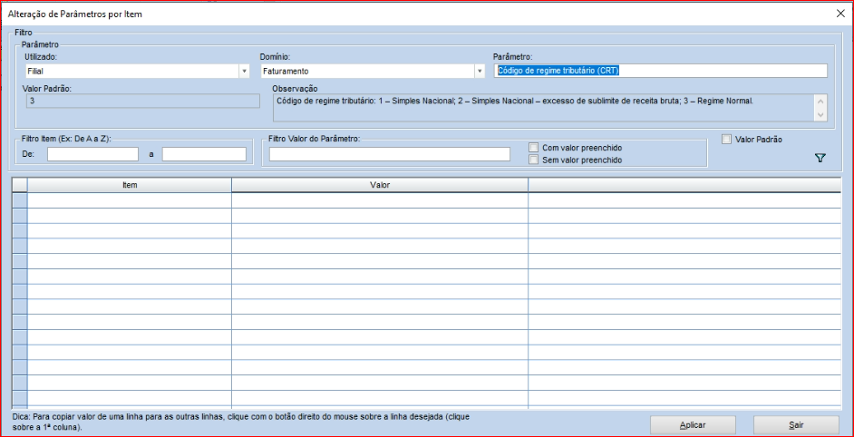Click the Filtro Valor do Parâmetro text box

coord(390,154)
